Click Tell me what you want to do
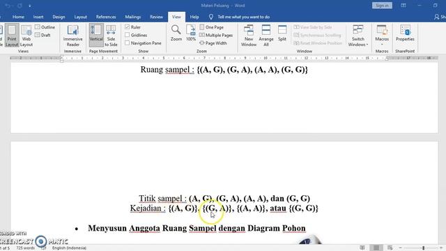The image size is (446, 251). tap(243, 17)
